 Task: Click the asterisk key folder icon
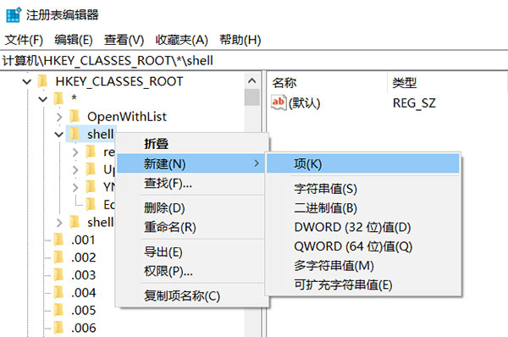coord(58,98)
